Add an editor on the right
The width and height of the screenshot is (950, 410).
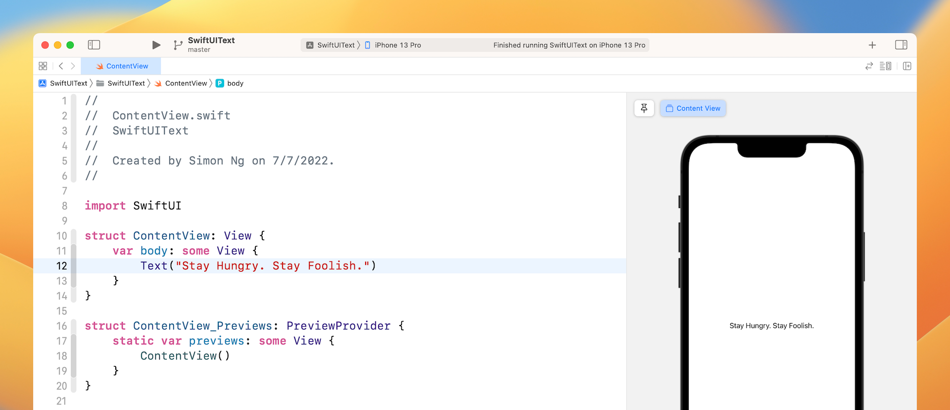pos(907,66)
